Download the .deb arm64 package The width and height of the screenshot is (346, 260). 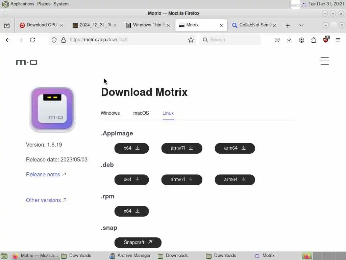[235, 180]
